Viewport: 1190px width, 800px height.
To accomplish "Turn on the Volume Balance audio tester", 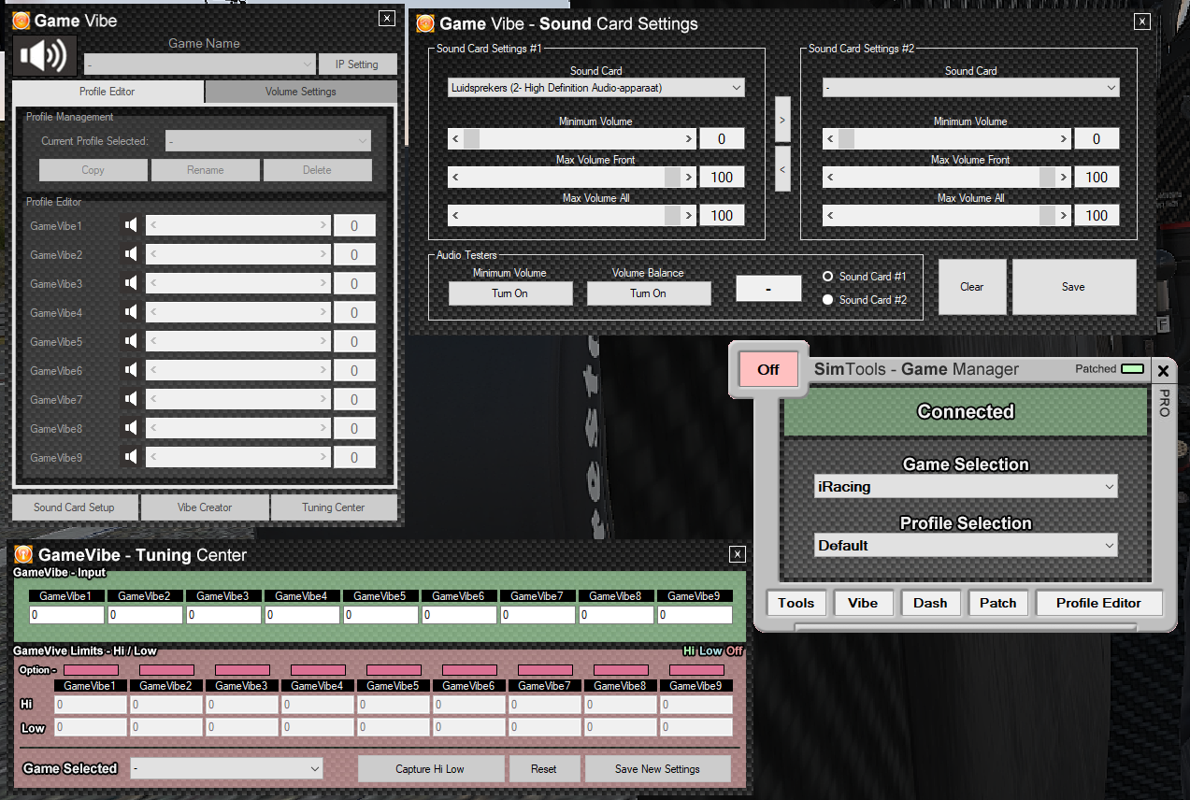I will coord(649,293).
